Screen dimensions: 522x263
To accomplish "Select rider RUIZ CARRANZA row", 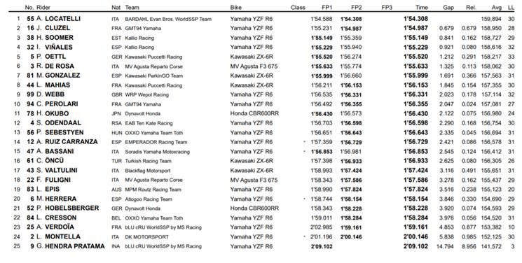I will pyautogui.click(x=261, y=142).
